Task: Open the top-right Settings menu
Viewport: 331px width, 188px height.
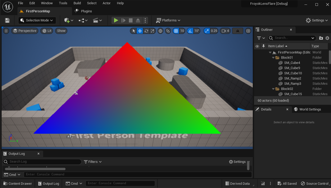Action: [x=317, y=20]
